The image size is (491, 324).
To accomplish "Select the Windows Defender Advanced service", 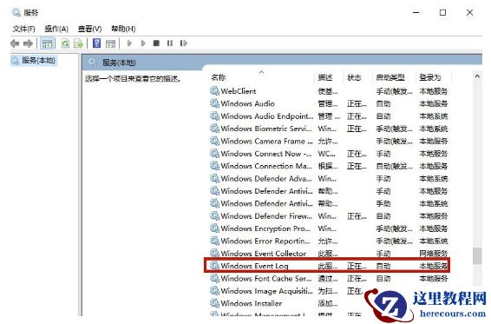I will [x=329, y=178].
